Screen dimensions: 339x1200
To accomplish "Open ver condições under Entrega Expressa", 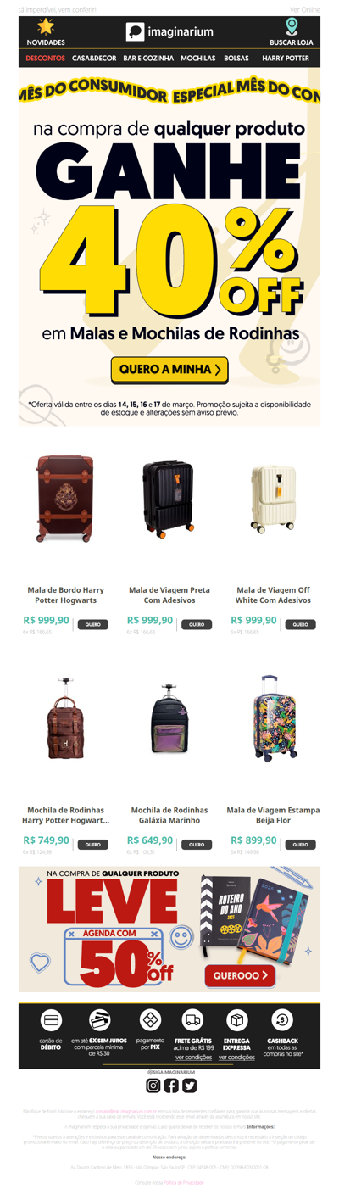I will 237,1058.
